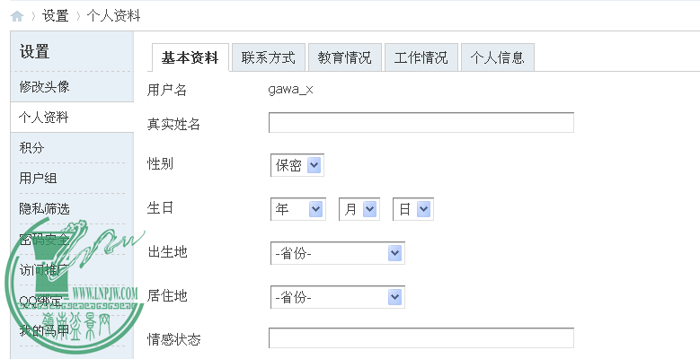Open the birthday month dropdown
Screen dimensions: 700x359
[359, 209]
